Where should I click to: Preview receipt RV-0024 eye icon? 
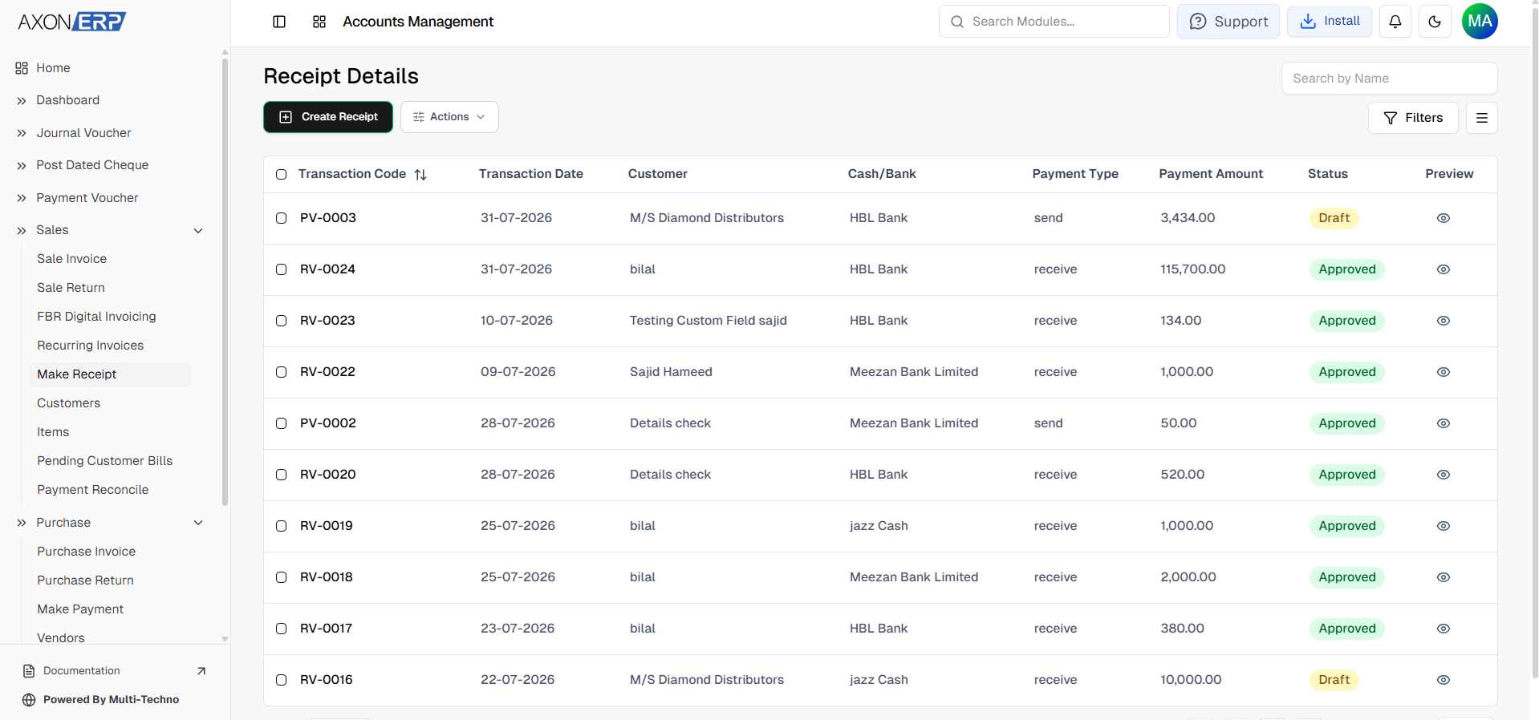click(x=1444, y=269)
